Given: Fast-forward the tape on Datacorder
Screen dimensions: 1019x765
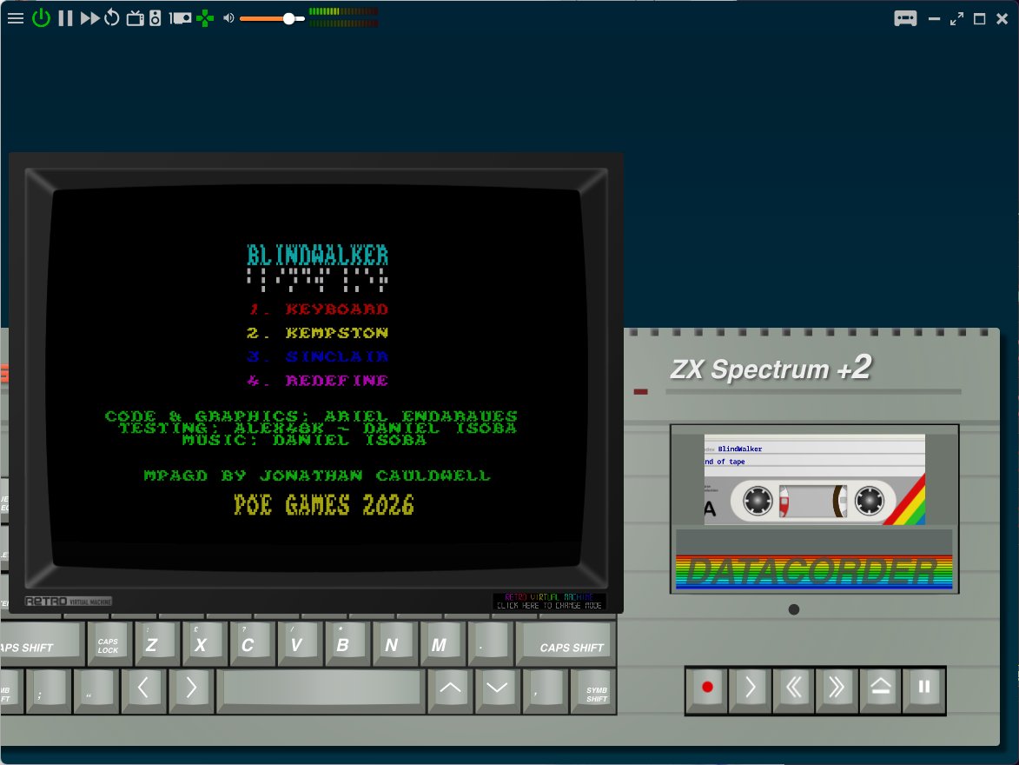Looking at the screenshot, I should coord(837,688).
